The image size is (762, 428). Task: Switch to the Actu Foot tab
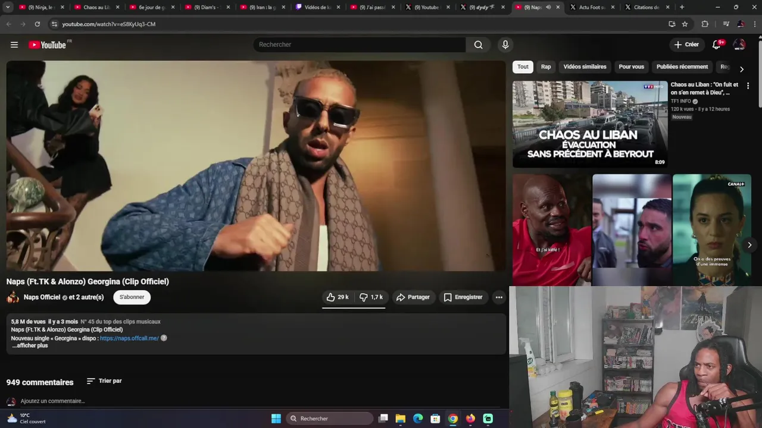[592, 7]
